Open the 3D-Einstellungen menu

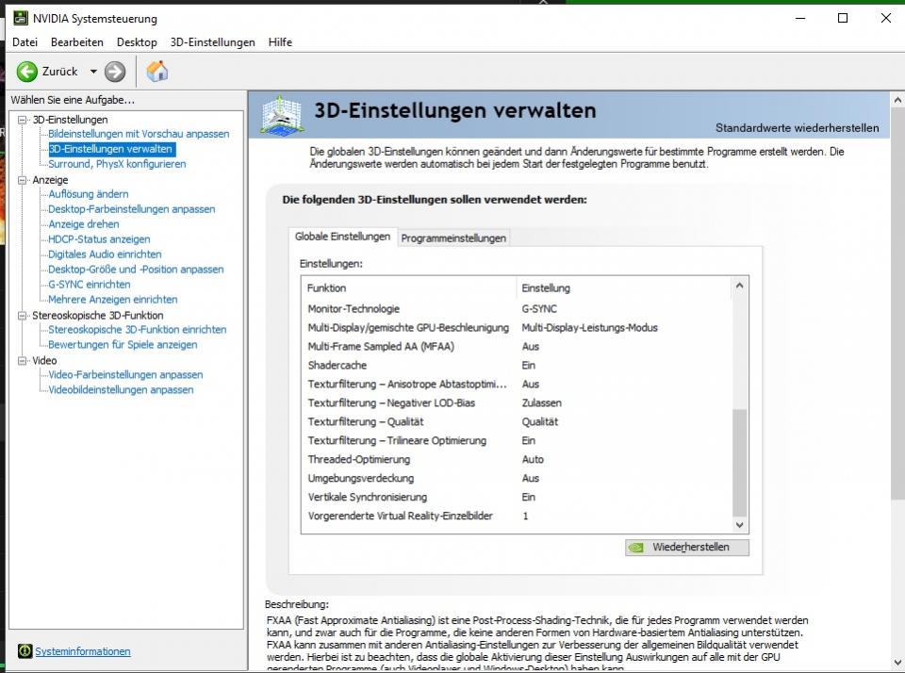coord(212,42)
